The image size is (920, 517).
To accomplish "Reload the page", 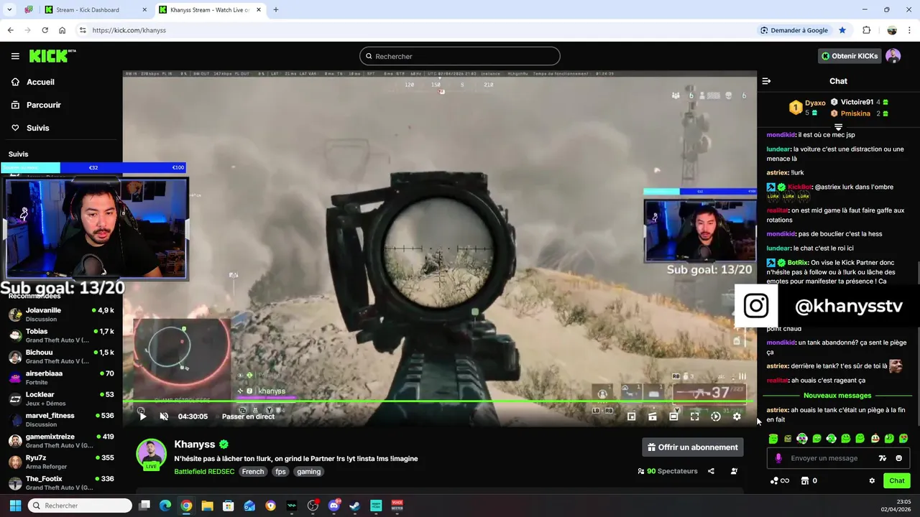I will 45,30.
